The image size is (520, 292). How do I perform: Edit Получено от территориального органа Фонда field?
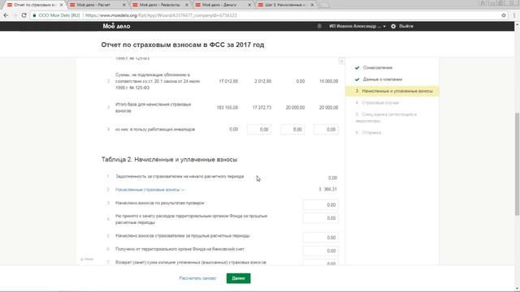(x=321, y=251)
